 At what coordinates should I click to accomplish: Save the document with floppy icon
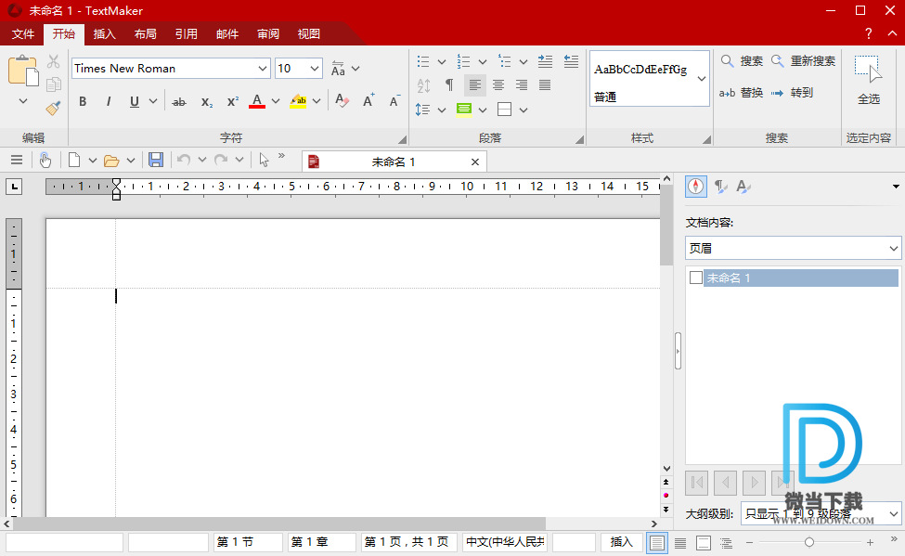coord(156,160)
